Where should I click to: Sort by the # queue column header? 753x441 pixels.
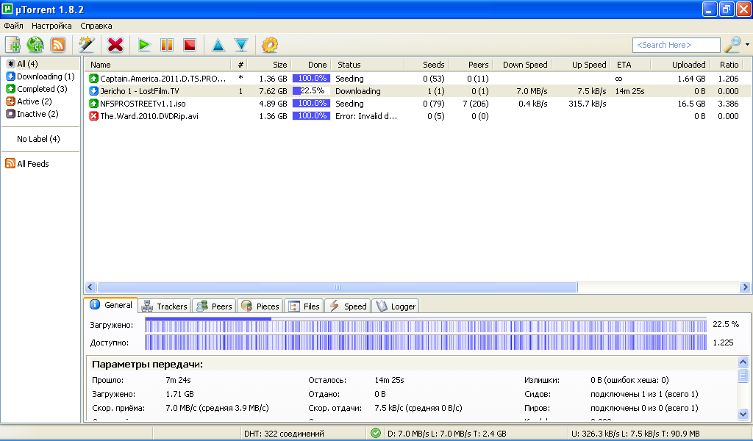240,65
